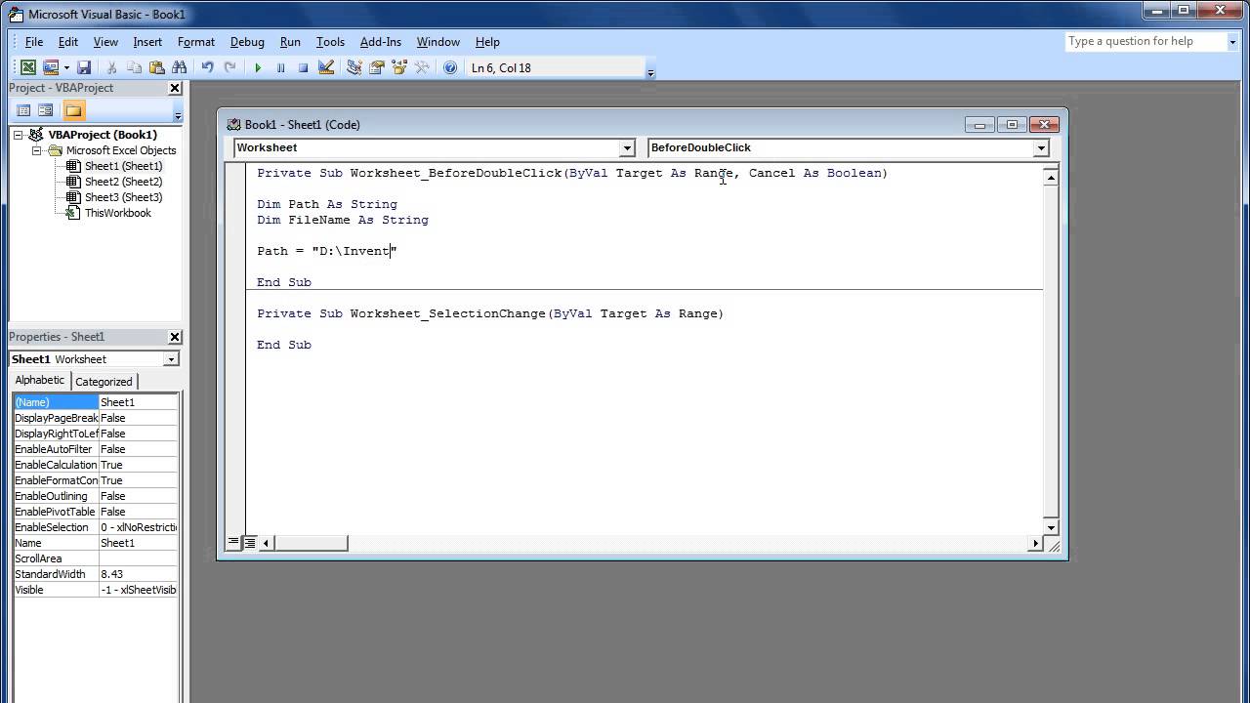This screenshot has height=703, width=1250.
Task: Click the code window horizontal scroll right arrow
Action: click(1035, 543)
